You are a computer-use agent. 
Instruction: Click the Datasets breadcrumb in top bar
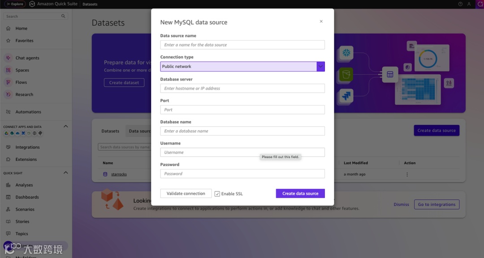(x=90, y=4)
